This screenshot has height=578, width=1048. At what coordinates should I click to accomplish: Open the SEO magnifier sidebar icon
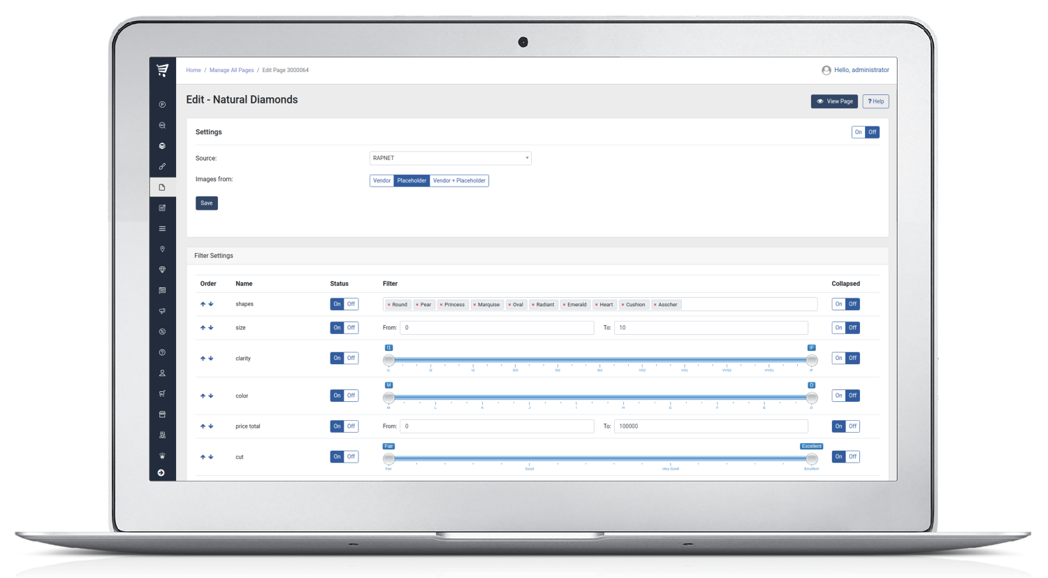162,125
